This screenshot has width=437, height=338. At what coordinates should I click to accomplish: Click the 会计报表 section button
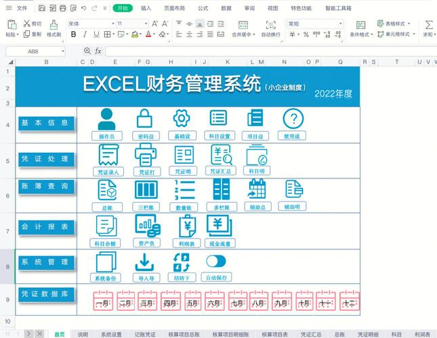(46, 227)
